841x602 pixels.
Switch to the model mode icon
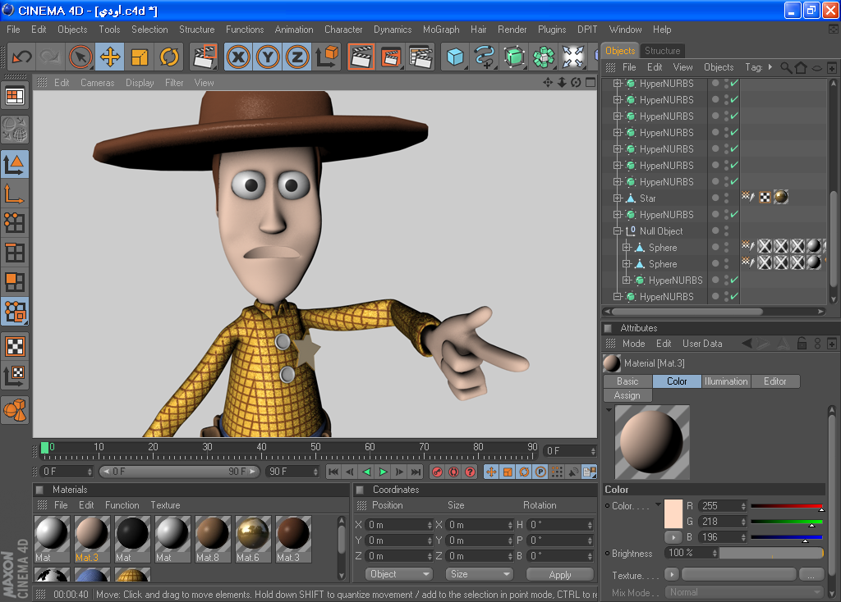[x=15, y=164]
